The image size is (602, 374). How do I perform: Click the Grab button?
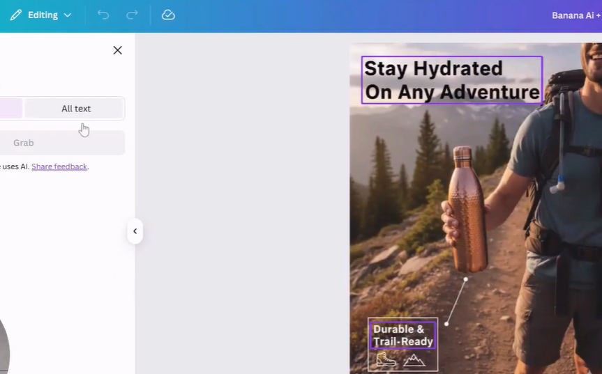62,143
